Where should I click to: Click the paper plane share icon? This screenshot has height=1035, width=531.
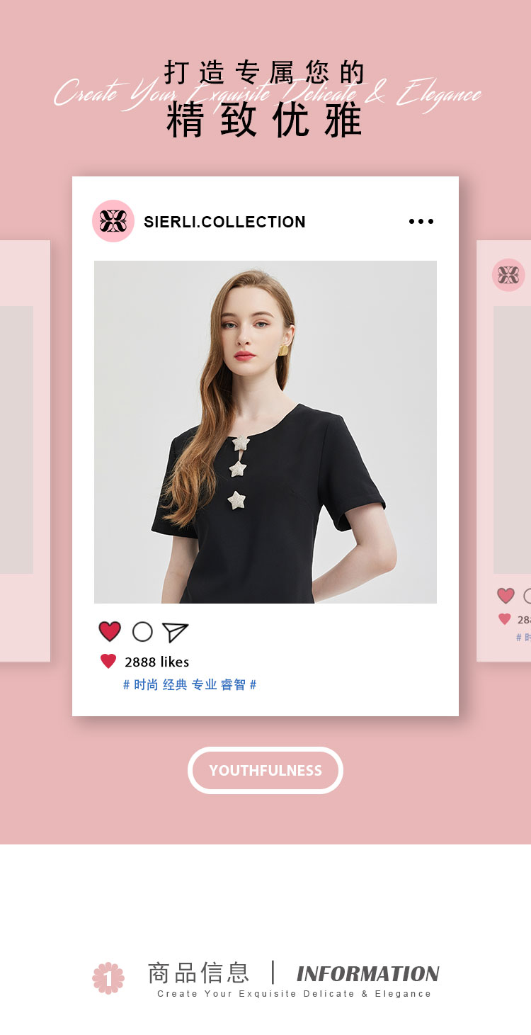[x=175, y=632]
